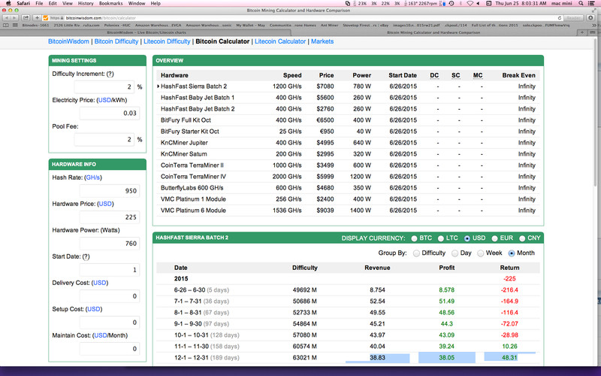
Task: Click the Share button in Safari toolbar
Action: click(x=26, y=17)
